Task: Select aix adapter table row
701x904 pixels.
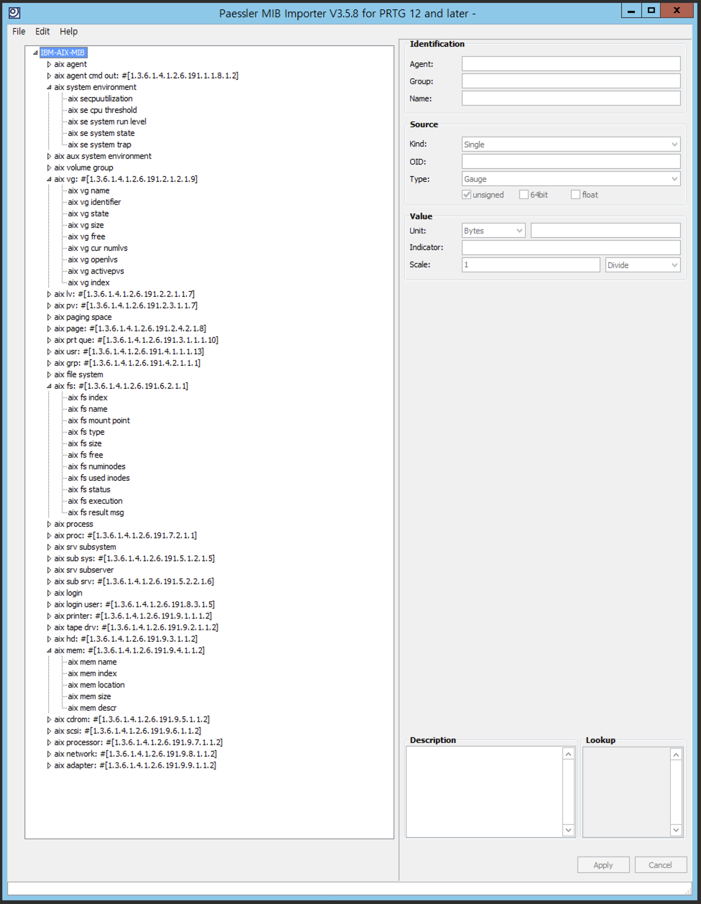Action: click(x=135, y=765)
